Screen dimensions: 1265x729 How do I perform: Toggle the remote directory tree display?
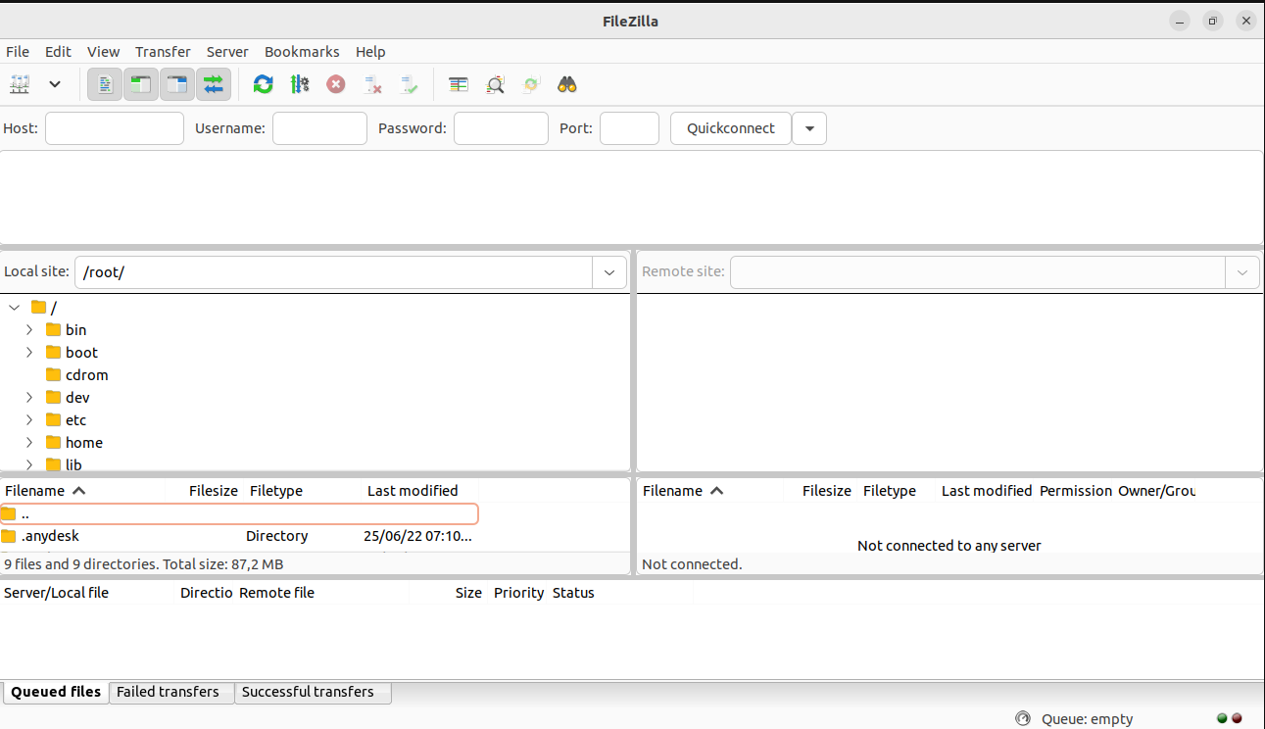(x=176, y=84)
